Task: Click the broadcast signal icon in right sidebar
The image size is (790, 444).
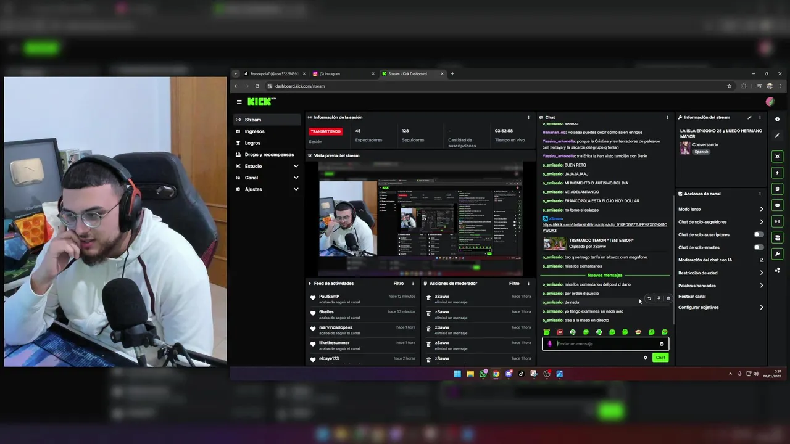Action: (777, 221)
